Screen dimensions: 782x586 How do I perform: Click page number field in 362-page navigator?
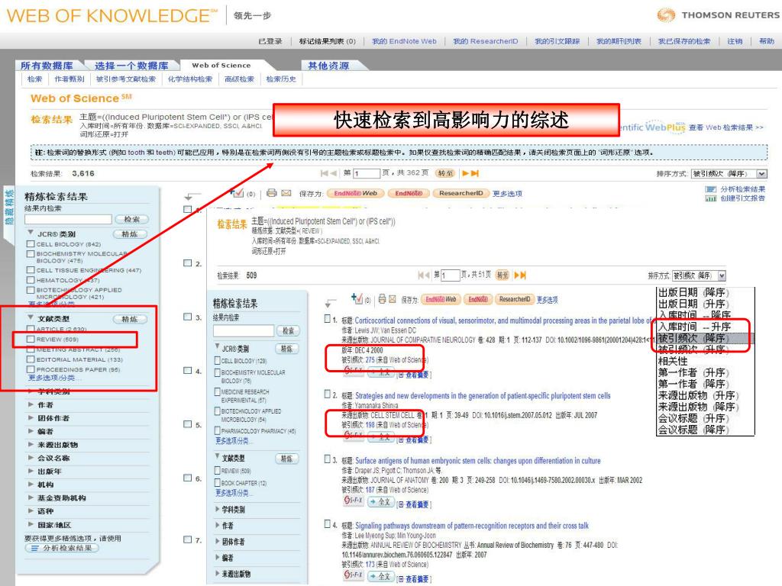point(367,173)
